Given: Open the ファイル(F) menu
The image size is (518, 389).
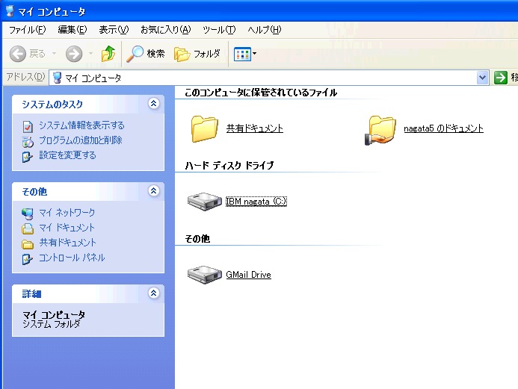Looking at the screenshot, I should pos(28,30).
